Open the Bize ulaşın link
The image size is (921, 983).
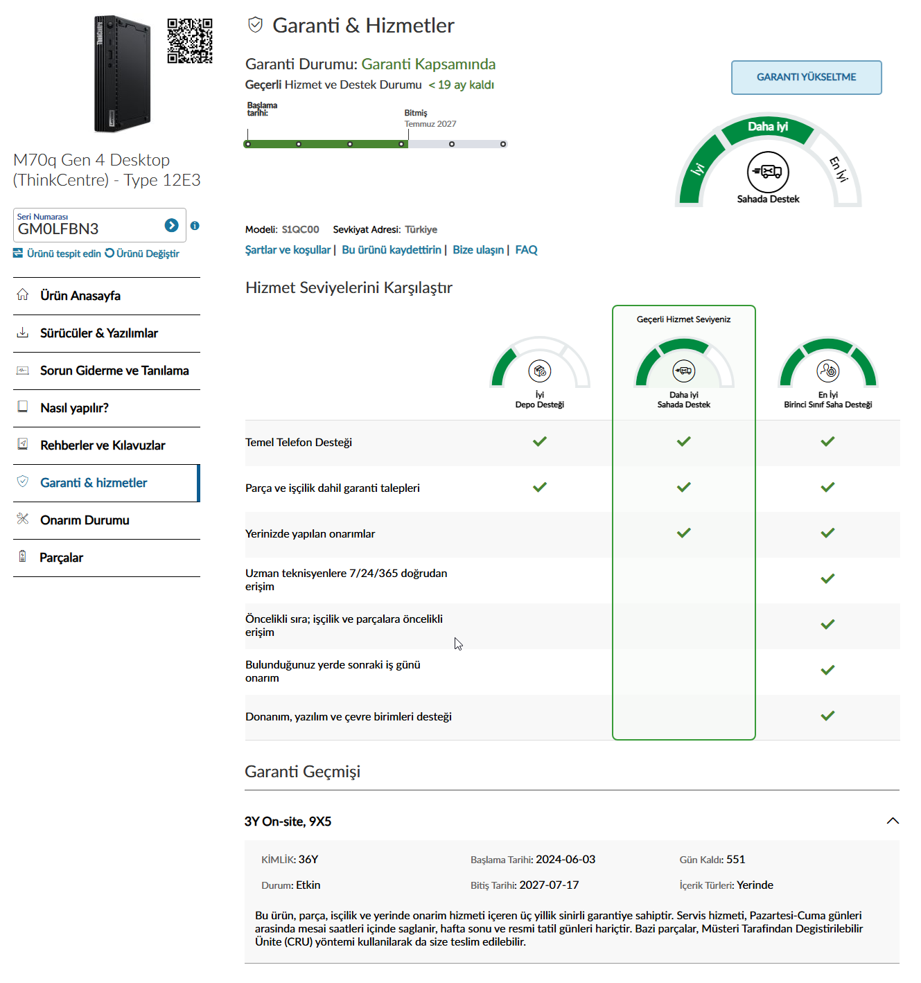478,249
